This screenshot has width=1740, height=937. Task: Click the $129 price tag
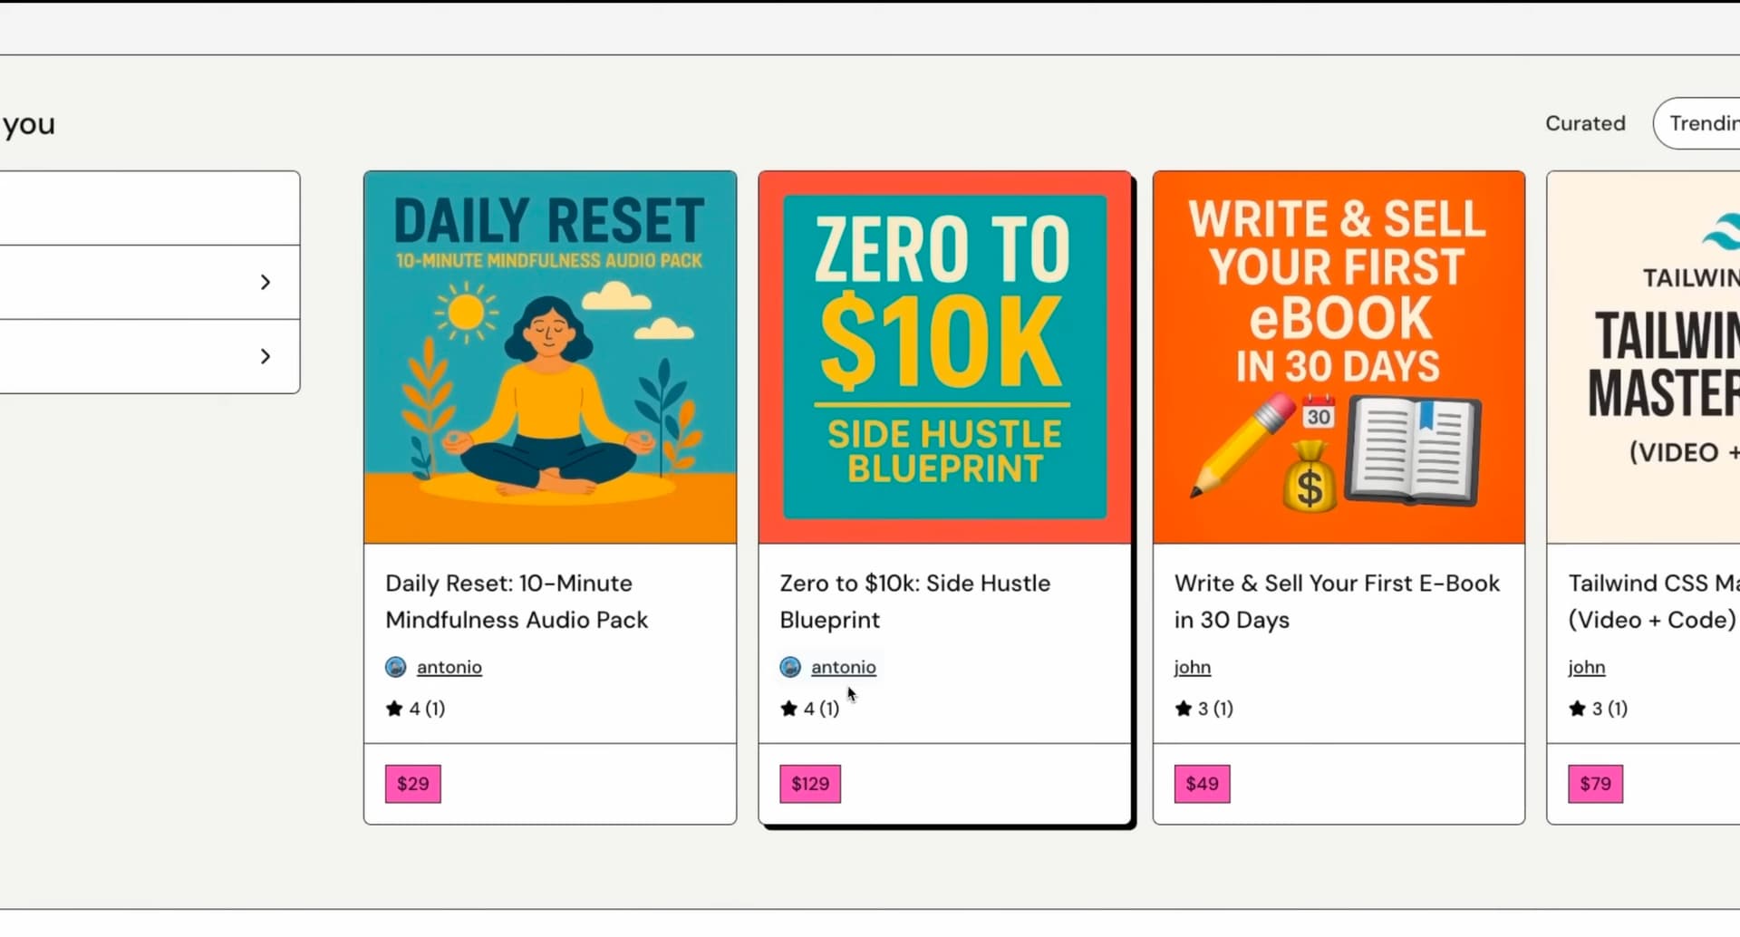pyautogui.click(x=810, y=784)
